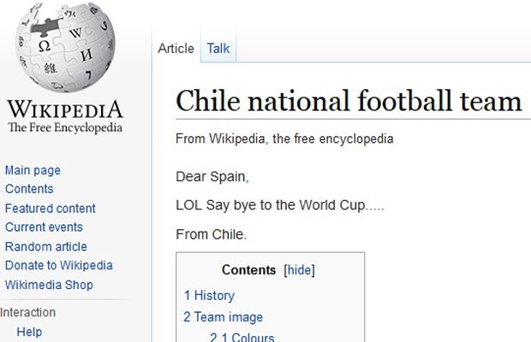Jump to subsection 2.1 Colours
This screenshot has height=342, width=531.
[242, 337]
